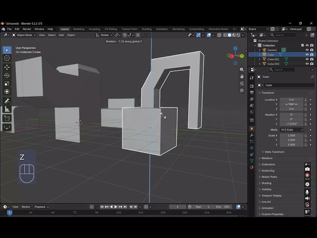Open the timeline Marker menu

[x=26, y=207]
